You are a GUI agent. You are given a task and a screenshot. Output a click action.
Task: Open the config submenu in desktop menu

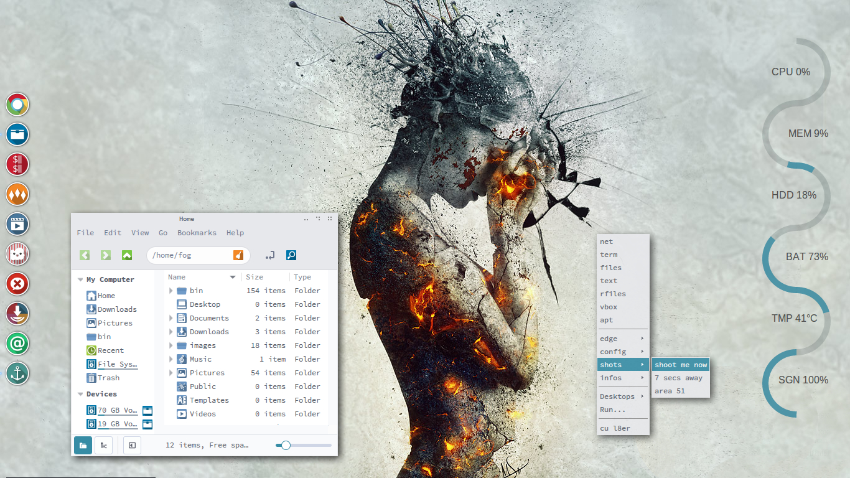click(x=623, y=352)
